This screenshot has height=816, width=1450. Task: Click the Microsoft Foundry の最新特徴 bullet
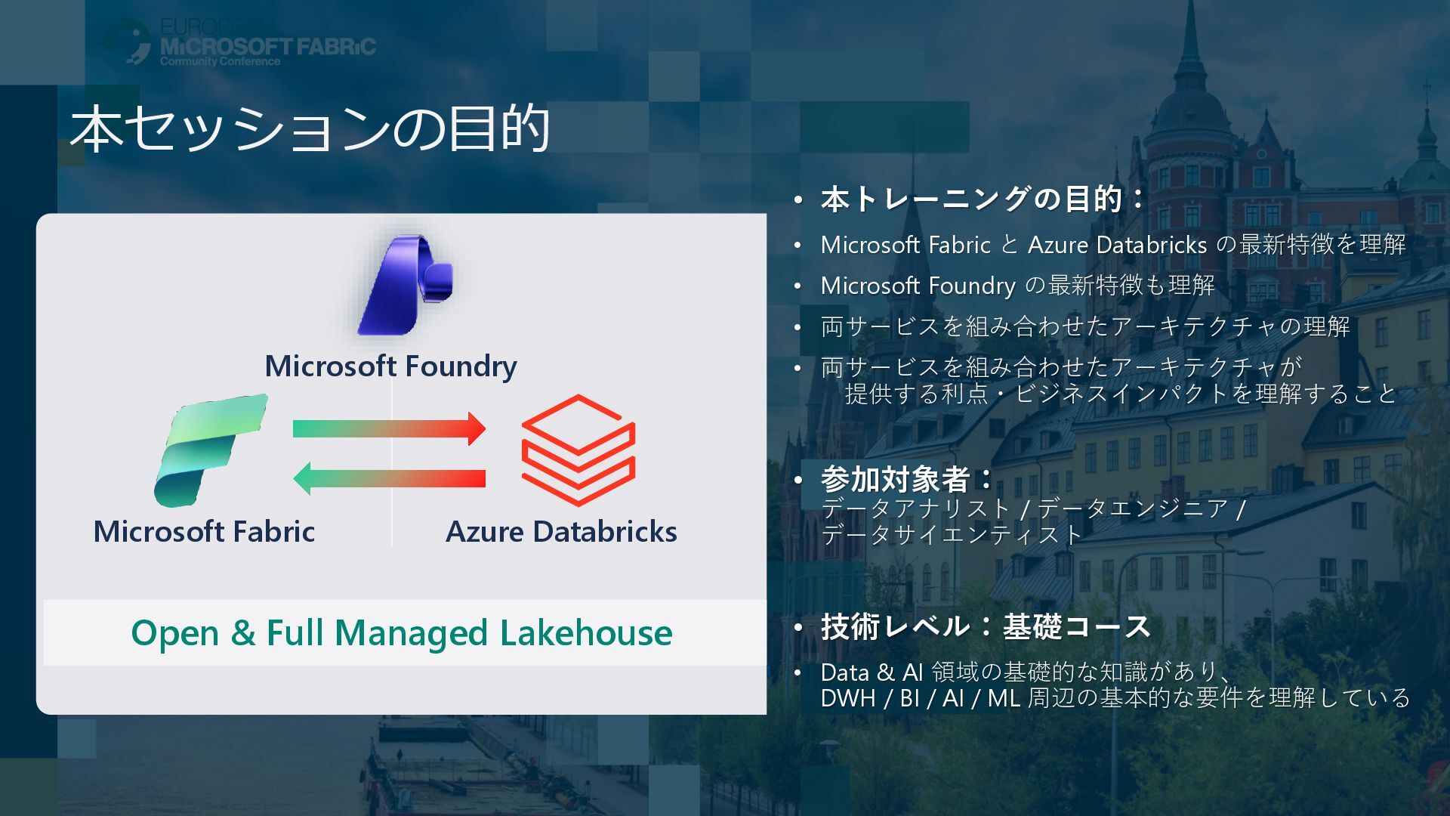[1017, 286]
